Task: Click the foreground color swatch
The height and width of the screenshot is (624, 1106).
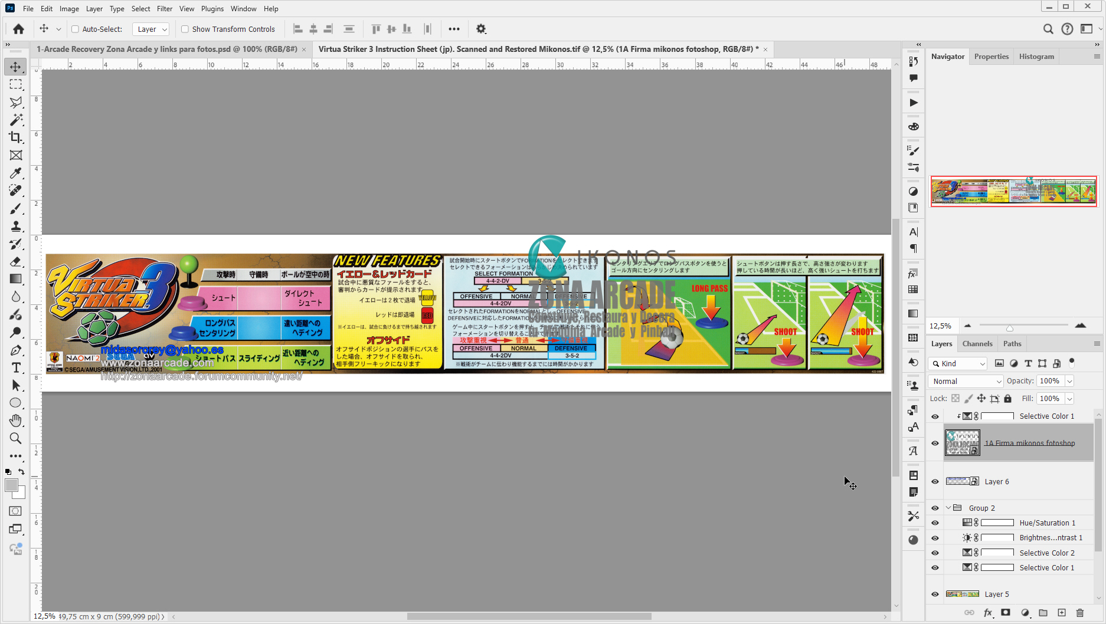Action: 11,485
